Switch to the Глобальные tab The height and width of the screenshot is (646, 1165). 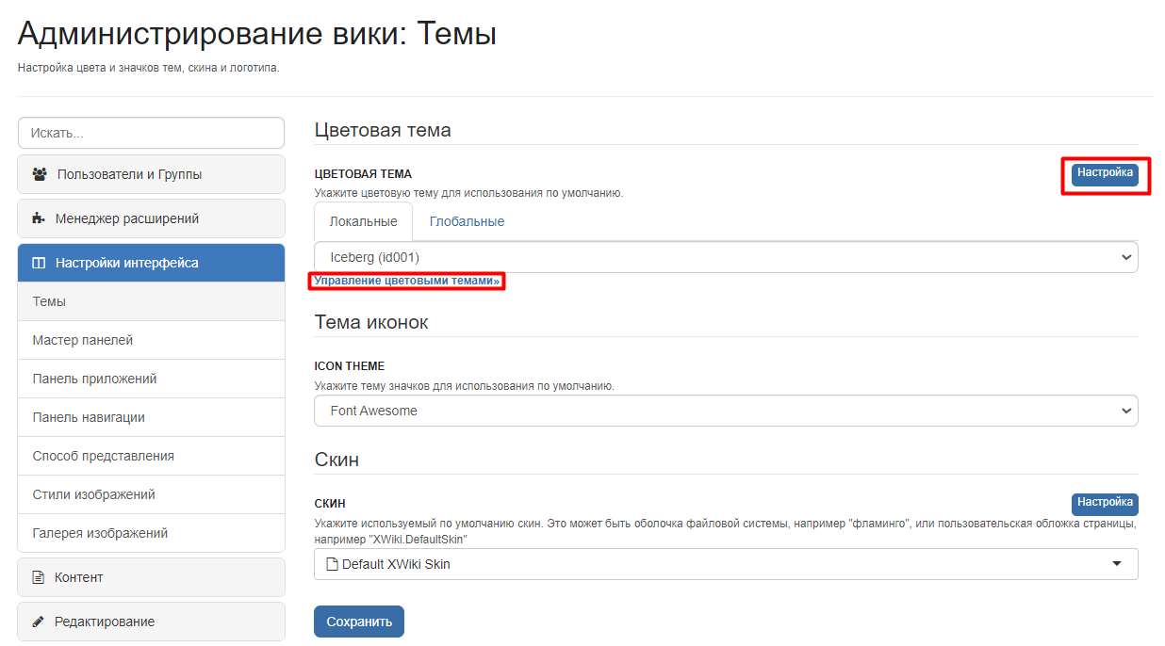click(x=467, y=221)
